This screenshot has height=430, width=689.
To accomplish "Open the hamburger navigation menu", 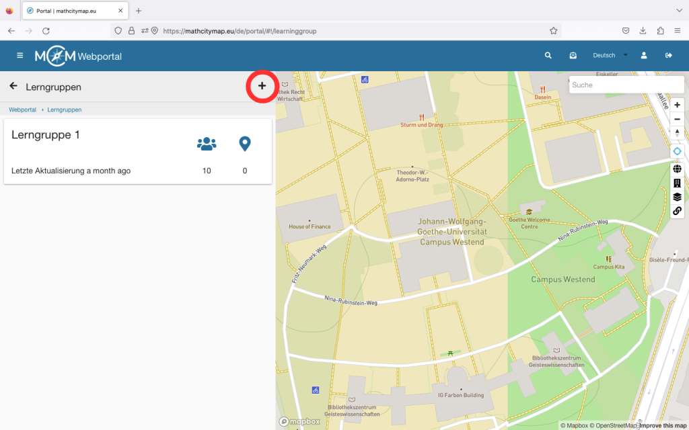I will 20,56.
